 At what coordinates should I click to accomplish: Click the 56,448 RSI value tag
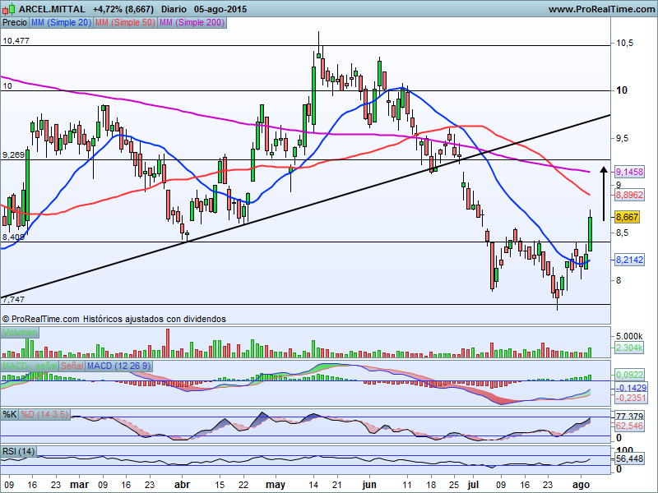click(x=629, y=459)
